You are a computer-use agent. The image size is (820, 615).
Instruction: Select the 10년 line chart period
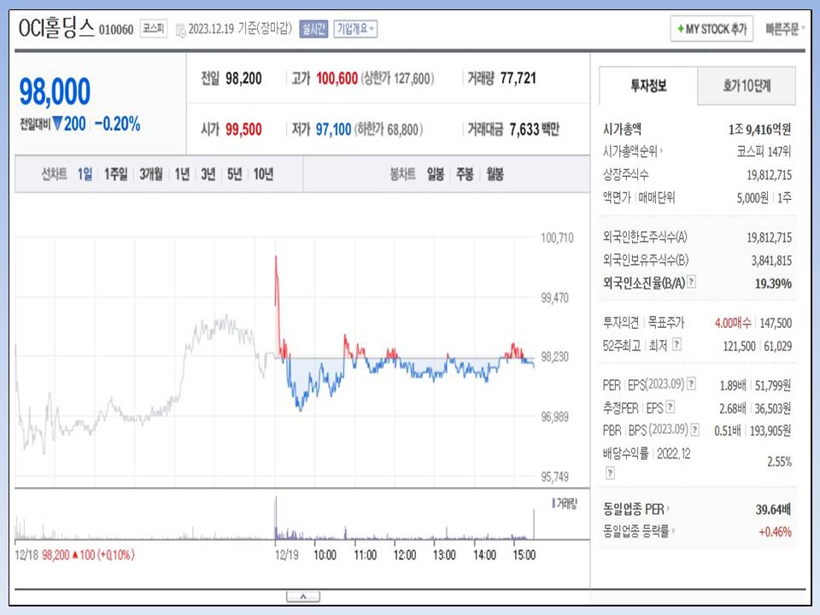pyautogui.click(x=264, y=173)
